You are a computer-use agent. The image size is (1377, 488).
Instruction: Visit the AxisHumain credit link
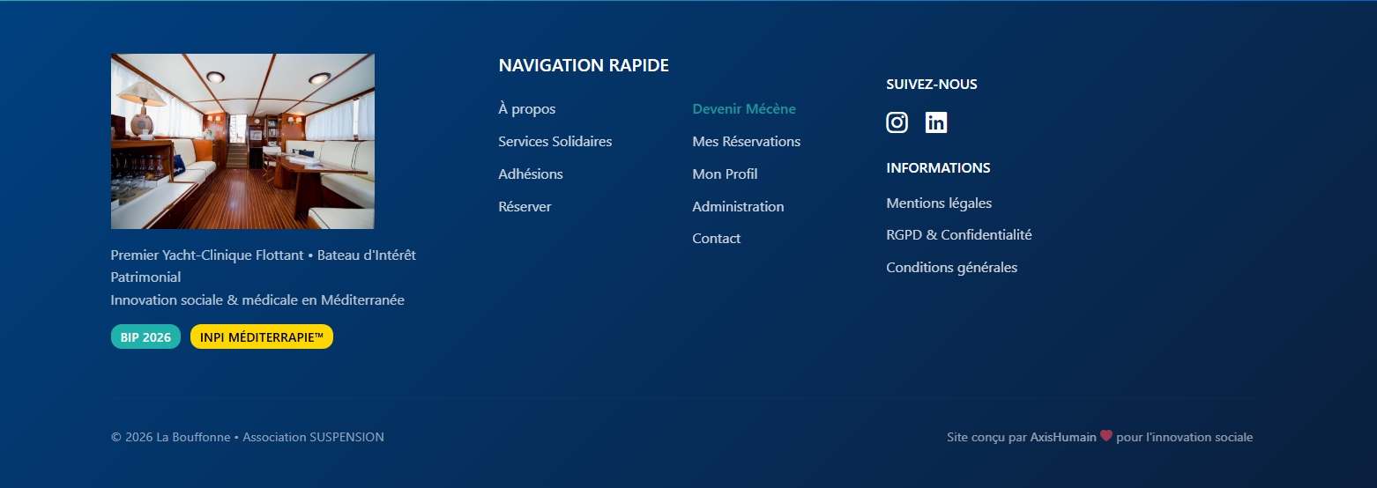coord(1063,438)
